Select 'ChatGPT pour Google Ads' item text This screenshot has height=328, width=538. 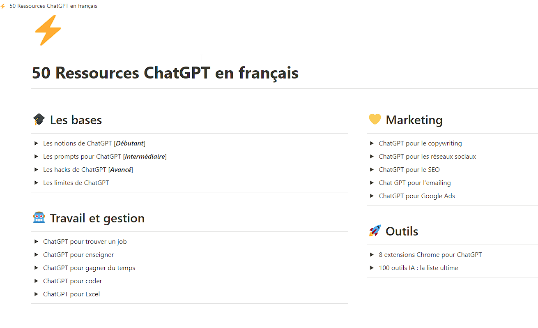point(417,196)
